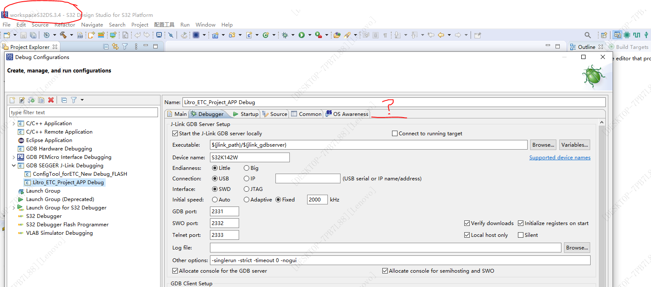This screenshot has height=287, width=651.
Task: Click the type filter text field
Action: pyautogui.click(x=84, y=113)
